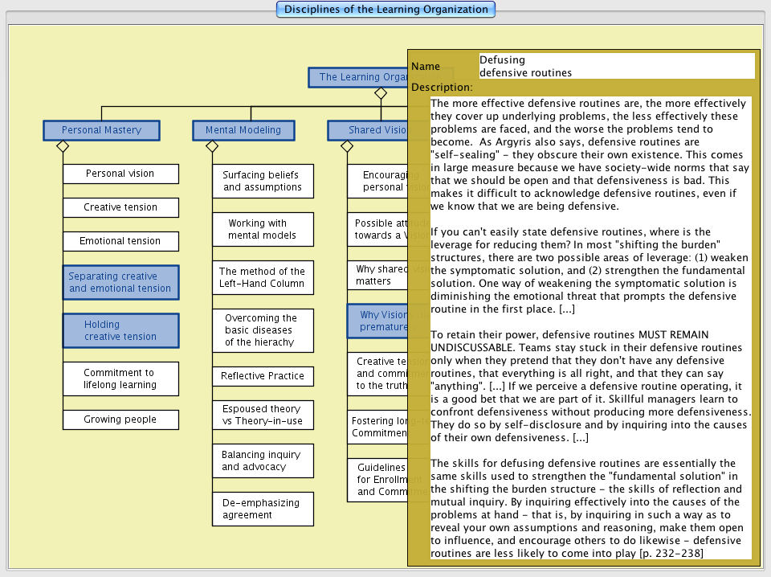
Task: Select the Growing people box
Action: pos(120,419)
